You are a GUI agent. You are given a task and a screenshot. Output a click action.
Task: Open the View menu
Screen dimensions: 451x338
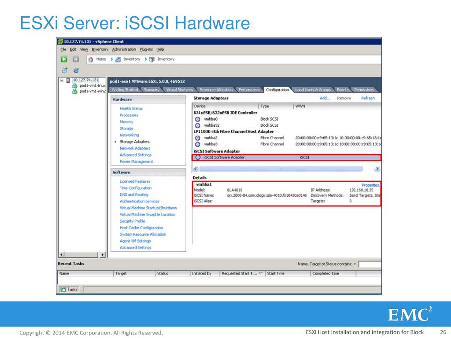point(84,49)
